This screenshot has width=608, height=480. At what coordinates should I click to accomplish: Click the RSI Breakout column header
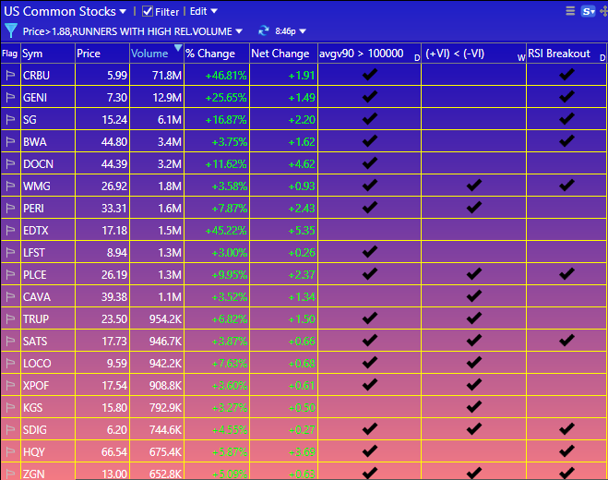click(x=566, y=54)
